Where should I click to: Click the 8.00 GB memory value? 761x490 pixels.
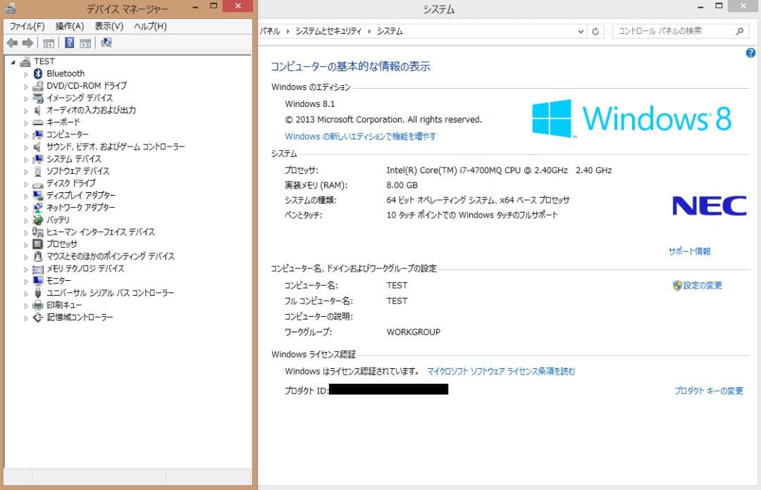click(x=402, y=185)
